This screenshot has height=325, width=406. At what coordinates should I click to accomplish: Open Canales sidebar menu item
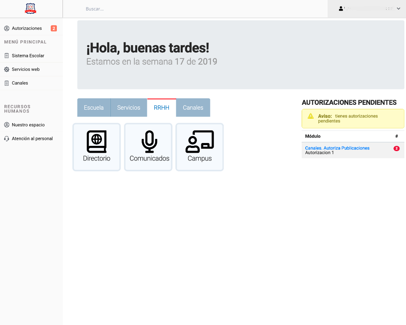[x=31, y=83]
